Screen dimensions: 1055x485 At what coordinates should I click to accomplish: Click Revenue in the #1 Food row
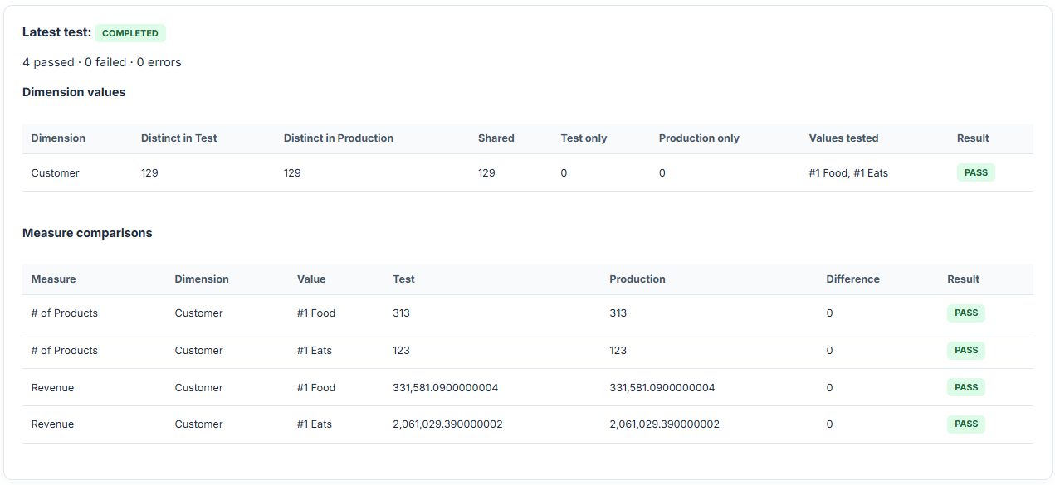pyautogui.click(x=52, y=388)
